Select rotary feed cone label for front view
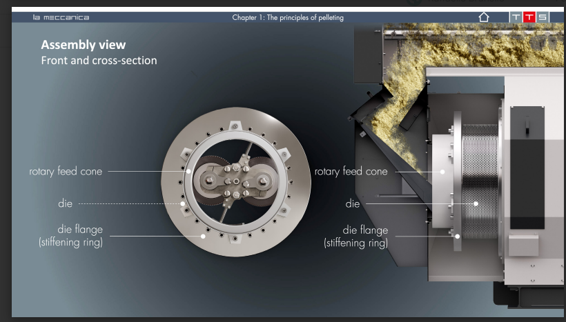 (66, 172)
